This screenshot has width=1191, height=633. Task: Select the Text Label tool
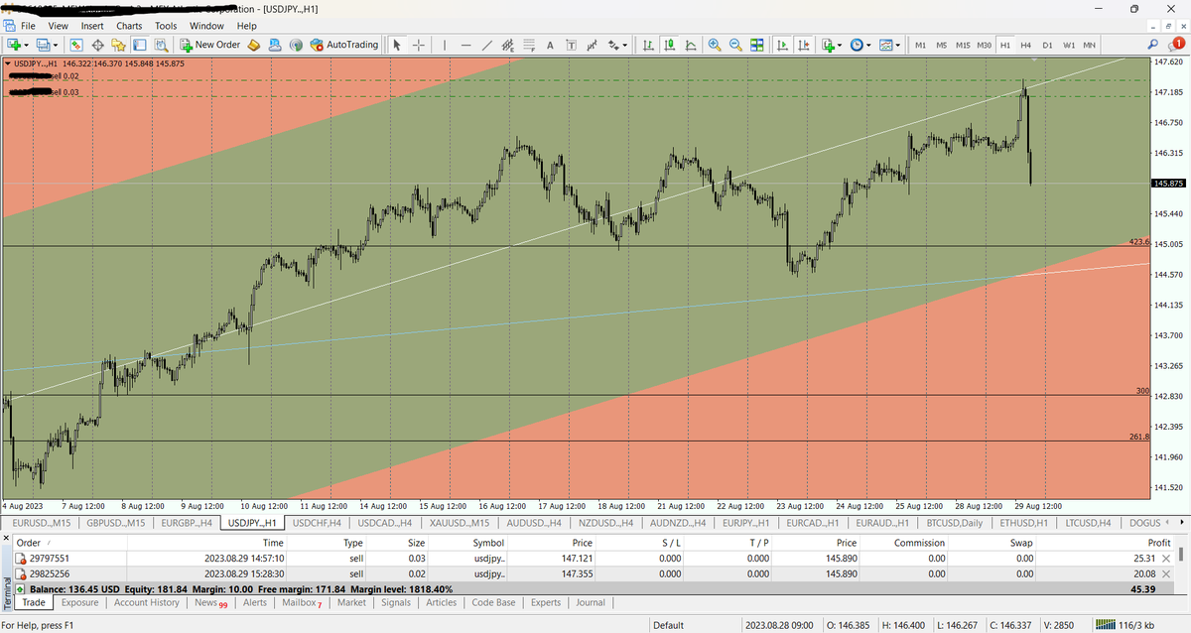571,45
